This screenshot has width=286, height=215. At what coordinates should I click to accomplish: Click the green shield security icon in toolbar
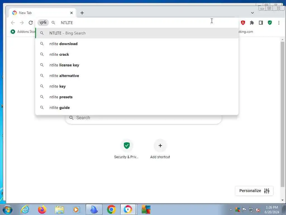tap(270, 23)
